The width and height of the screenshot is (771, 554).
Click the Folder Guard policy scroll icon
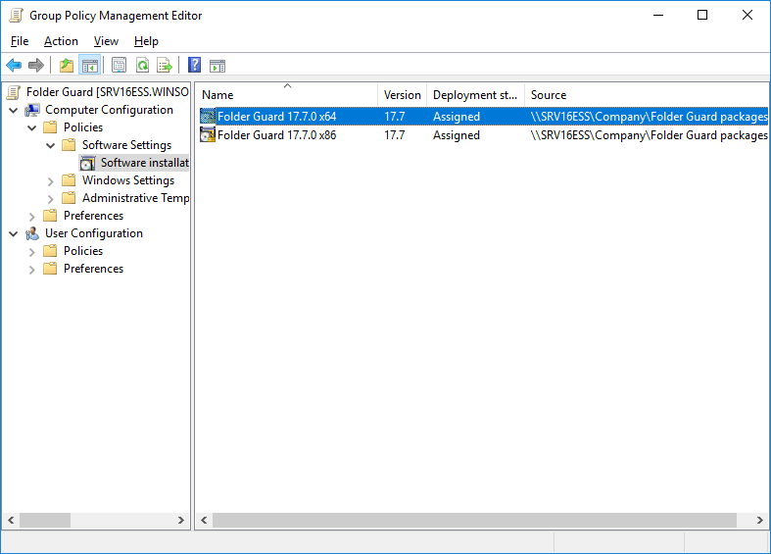tap(14, 92)
